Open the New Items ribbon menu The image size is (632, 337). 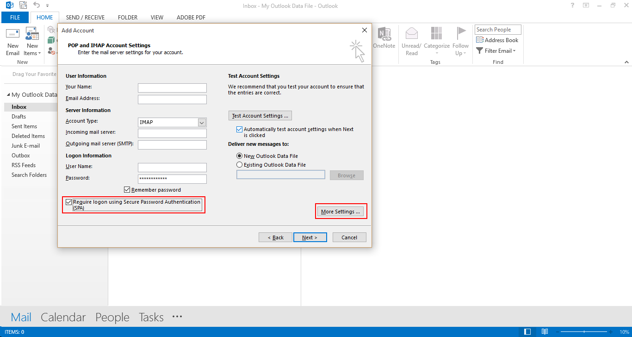click(32, 42)
